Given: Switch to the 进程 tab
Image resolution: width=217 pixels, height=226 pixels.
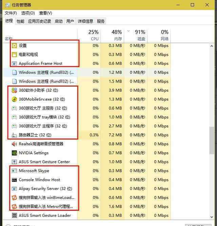Looking at the screenshot, I should 9,21.
